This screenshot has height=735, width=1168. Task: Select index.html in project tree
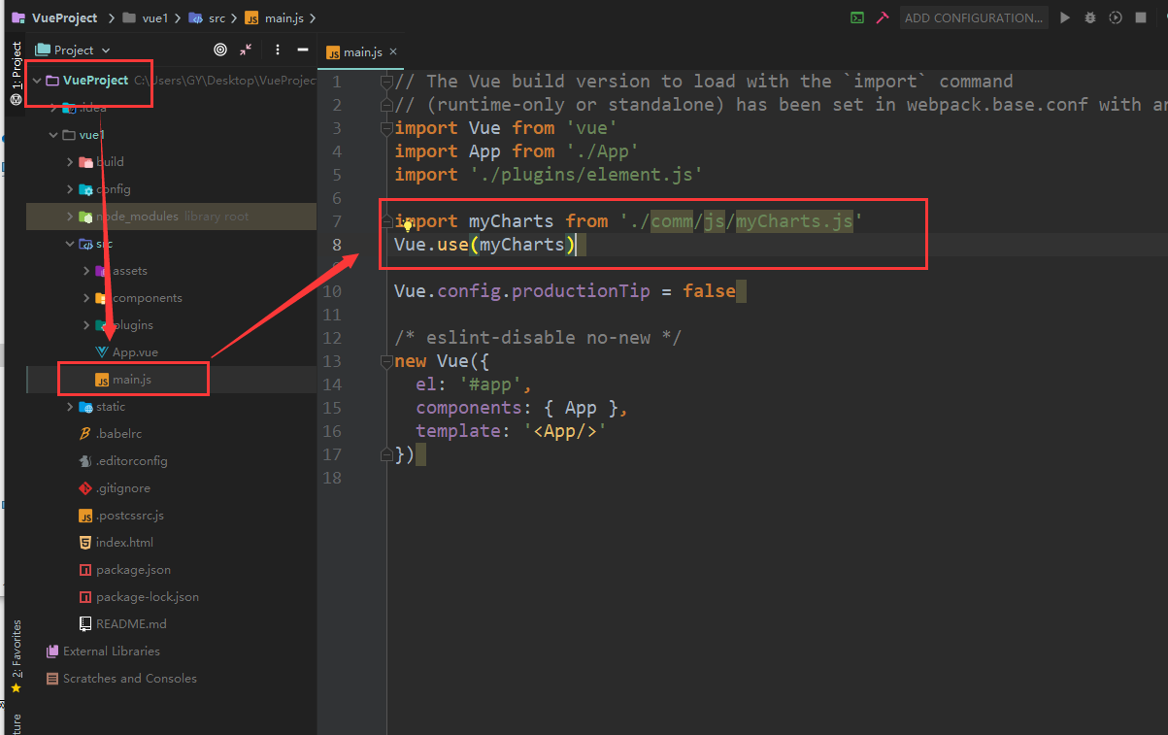point(124,543)
